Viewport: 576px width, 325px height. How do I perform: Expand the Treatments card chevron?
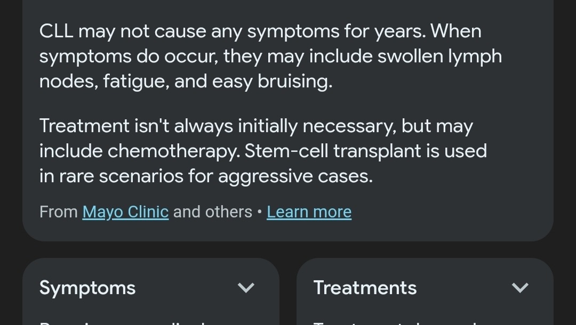[520, 288]
